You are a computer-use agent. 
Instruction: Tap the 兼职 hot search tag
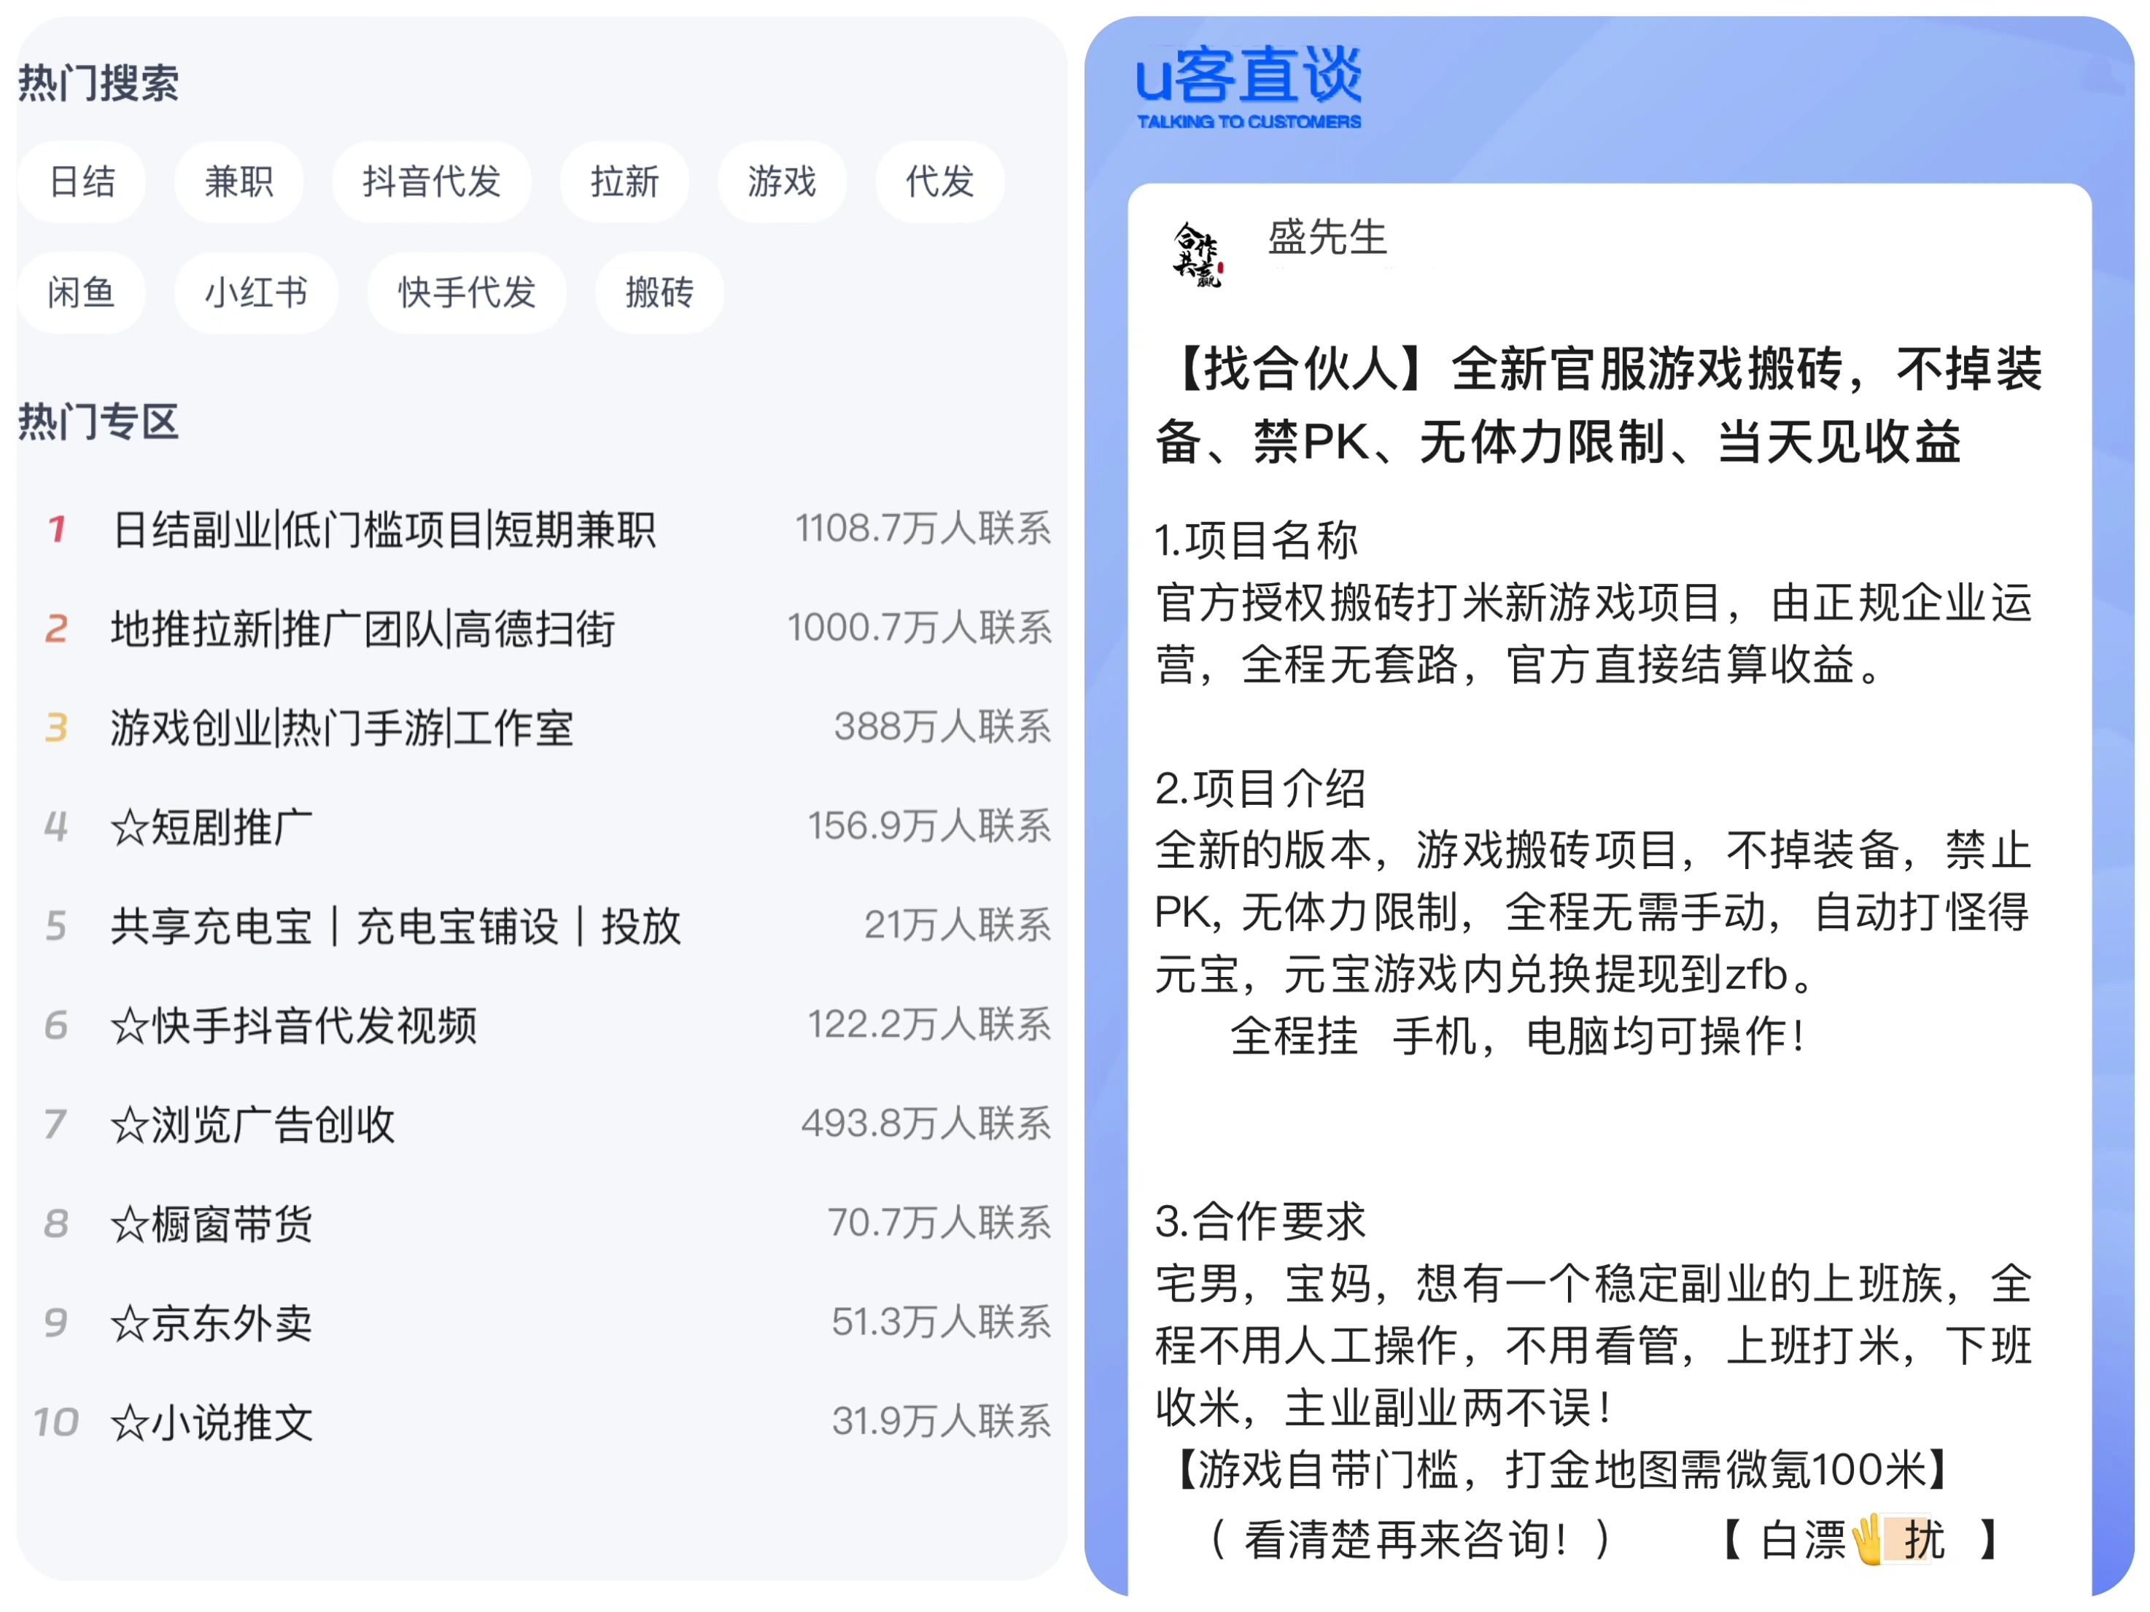238,182
